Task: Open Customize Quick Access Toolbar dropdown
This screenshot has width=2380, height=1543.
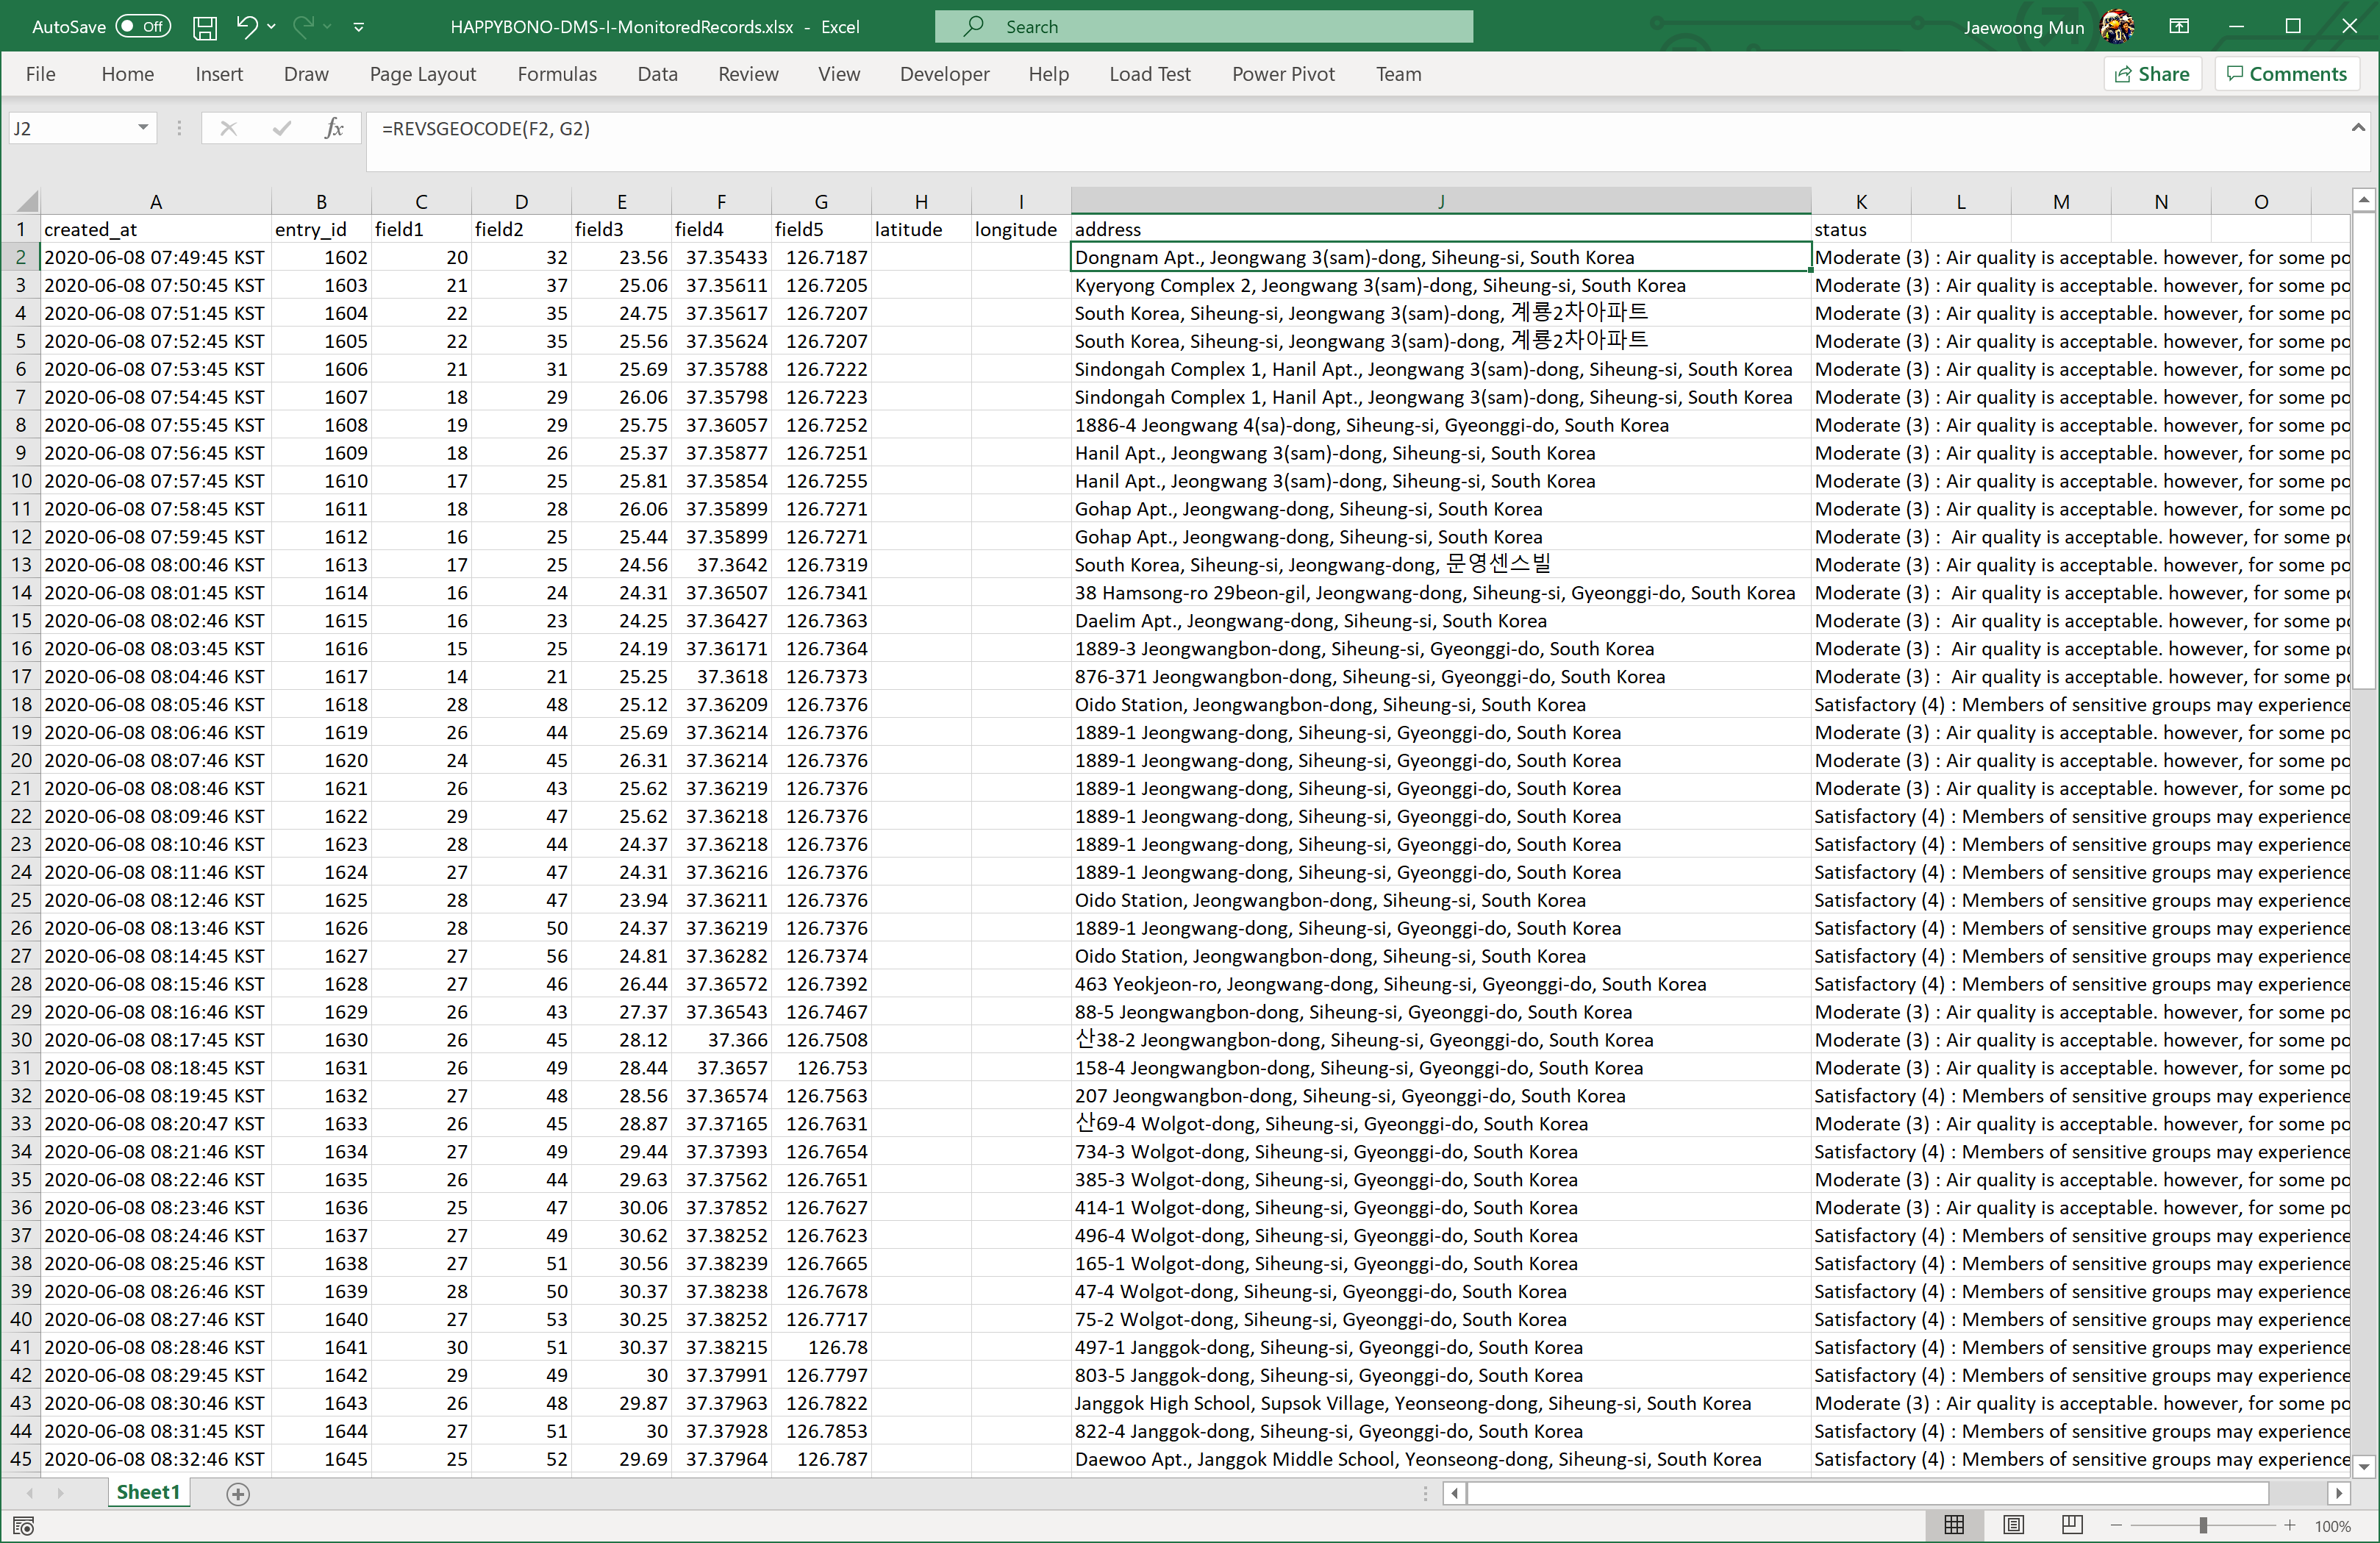Action: tap(358, 27)
